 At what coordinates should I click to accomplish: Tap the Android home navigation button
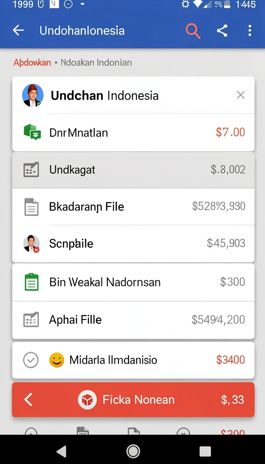[133, 451]
